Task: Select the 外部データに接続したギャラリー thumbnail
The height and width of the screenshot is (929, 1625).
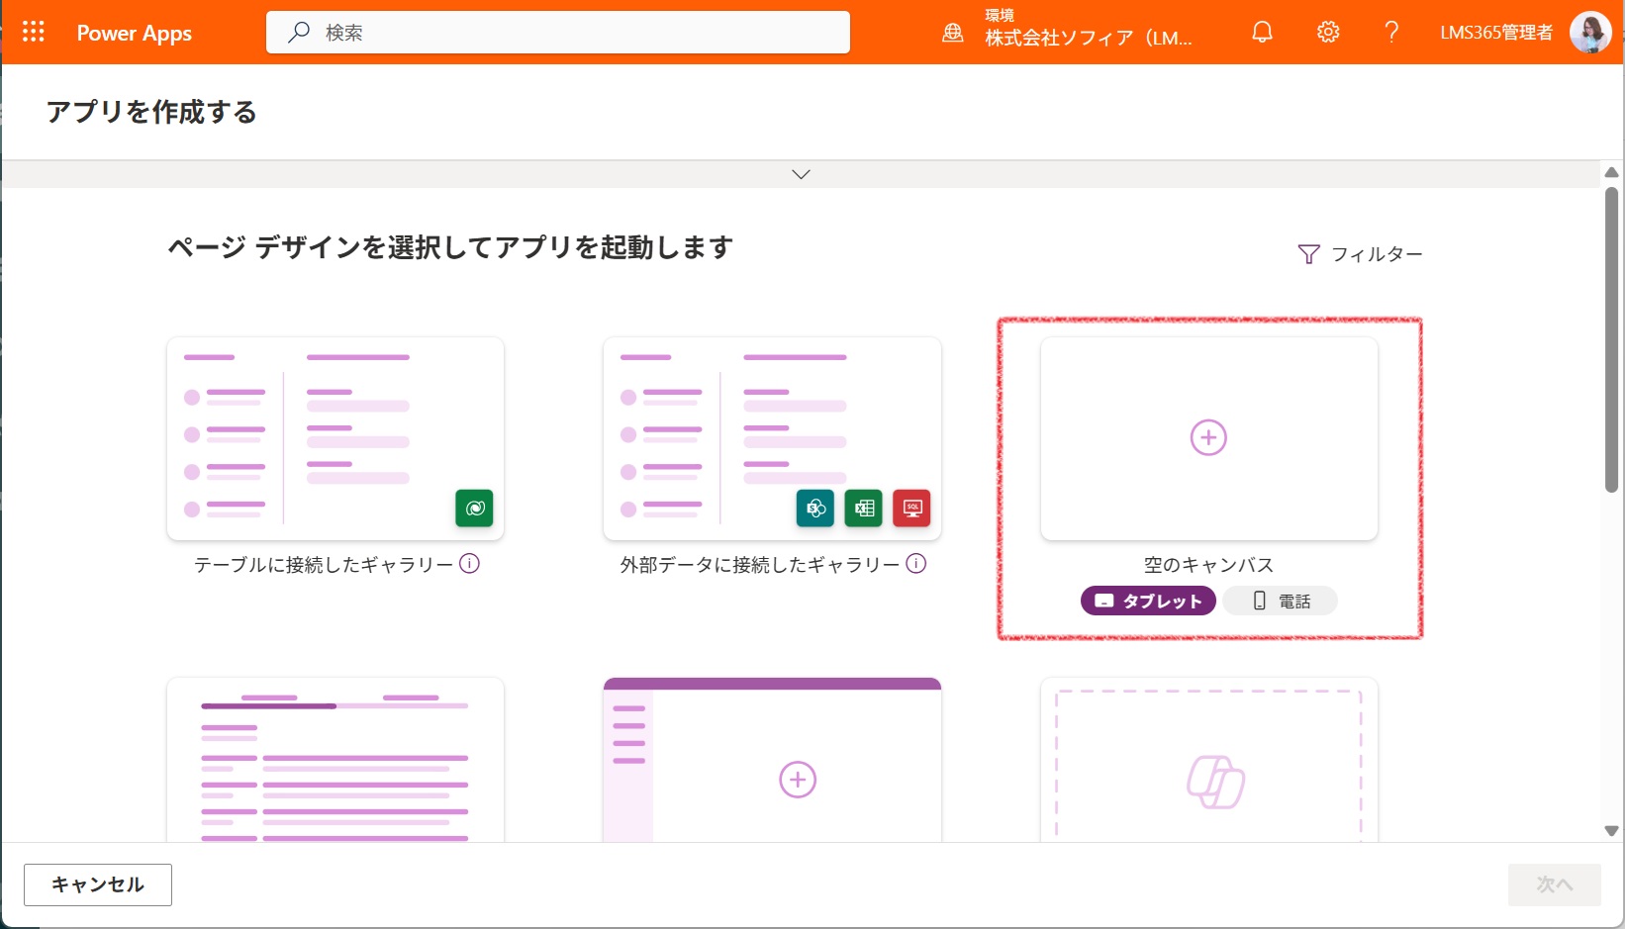Action: [772, 438]
